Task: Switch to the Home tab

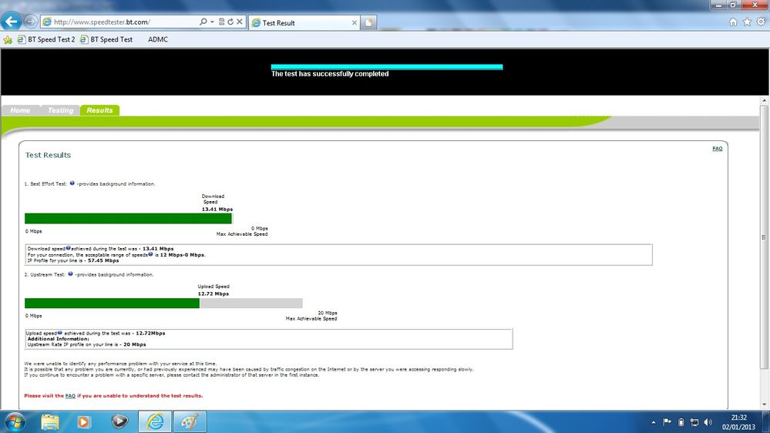Action: (20, 110)
